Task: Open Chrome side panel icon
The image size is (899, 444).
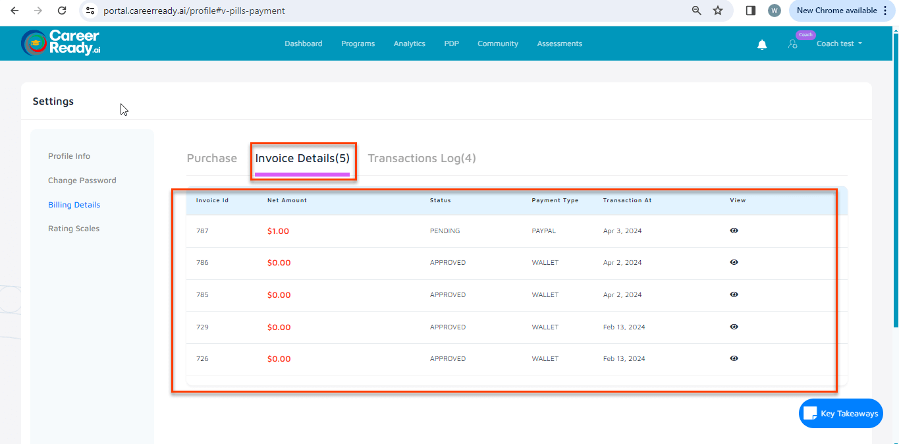Action: [x=750, y=11]
